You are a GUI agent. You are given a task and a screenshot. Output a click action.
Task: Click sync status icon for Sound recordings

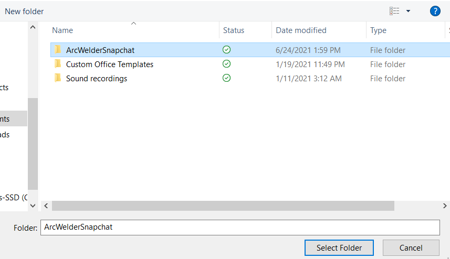(226, 78)
